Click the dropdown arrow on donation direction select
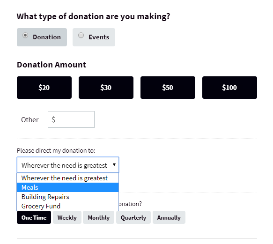 [x=114, y=165]
